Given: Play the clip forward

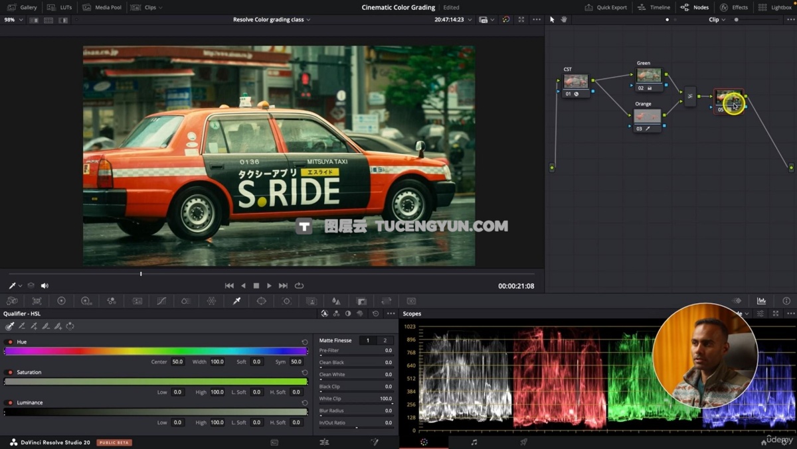Looking at the screenshot, I should tap(269, 286).
